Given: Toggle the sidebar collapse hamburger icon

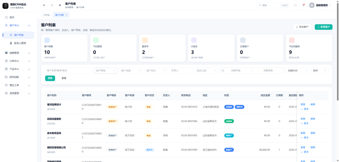Looking at the screenshot, I should (x=44, y=5).
